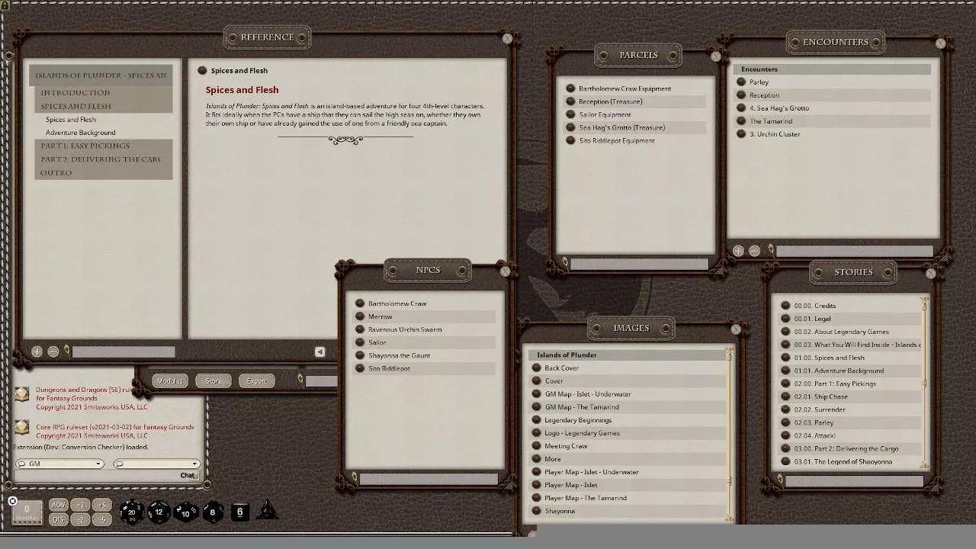The image size is (976, 549).
Task: Click link icon beside Spices and Flesh heading
Action: [x=202, y=70]
